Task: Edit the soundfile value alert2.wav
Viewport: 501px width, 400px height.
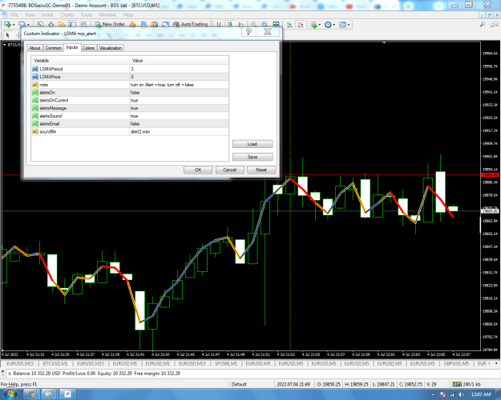Action: tap(179, 131)
